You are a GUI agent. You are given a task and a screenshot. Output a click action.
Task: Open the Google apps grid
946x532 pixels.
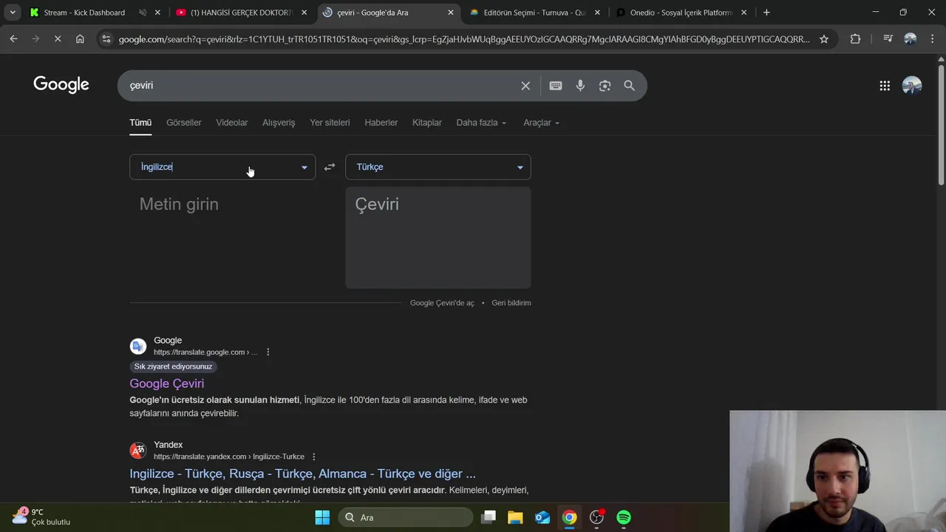[885, 86]
